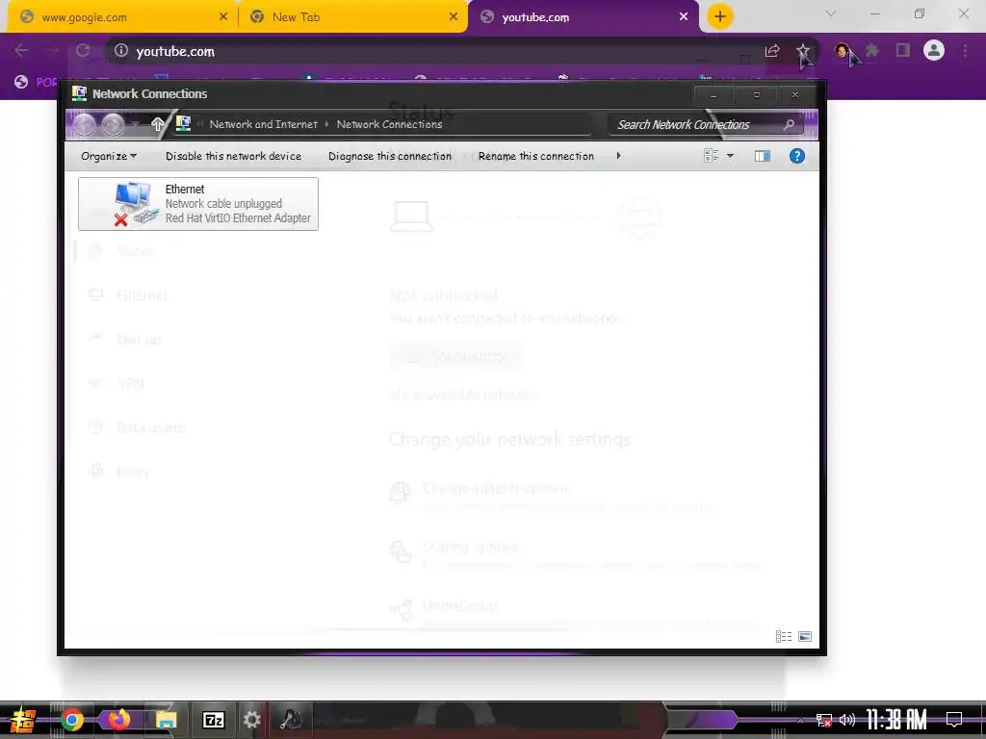Close the www.google.com tab
This screenshot has height=739, width=986.
click(x=223, y=17)
